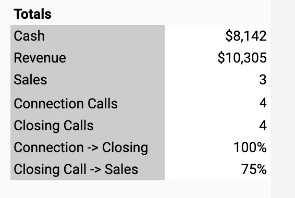295x198 pixels.
Task: Select the $8,142 cash value
Action: (245, 36)
